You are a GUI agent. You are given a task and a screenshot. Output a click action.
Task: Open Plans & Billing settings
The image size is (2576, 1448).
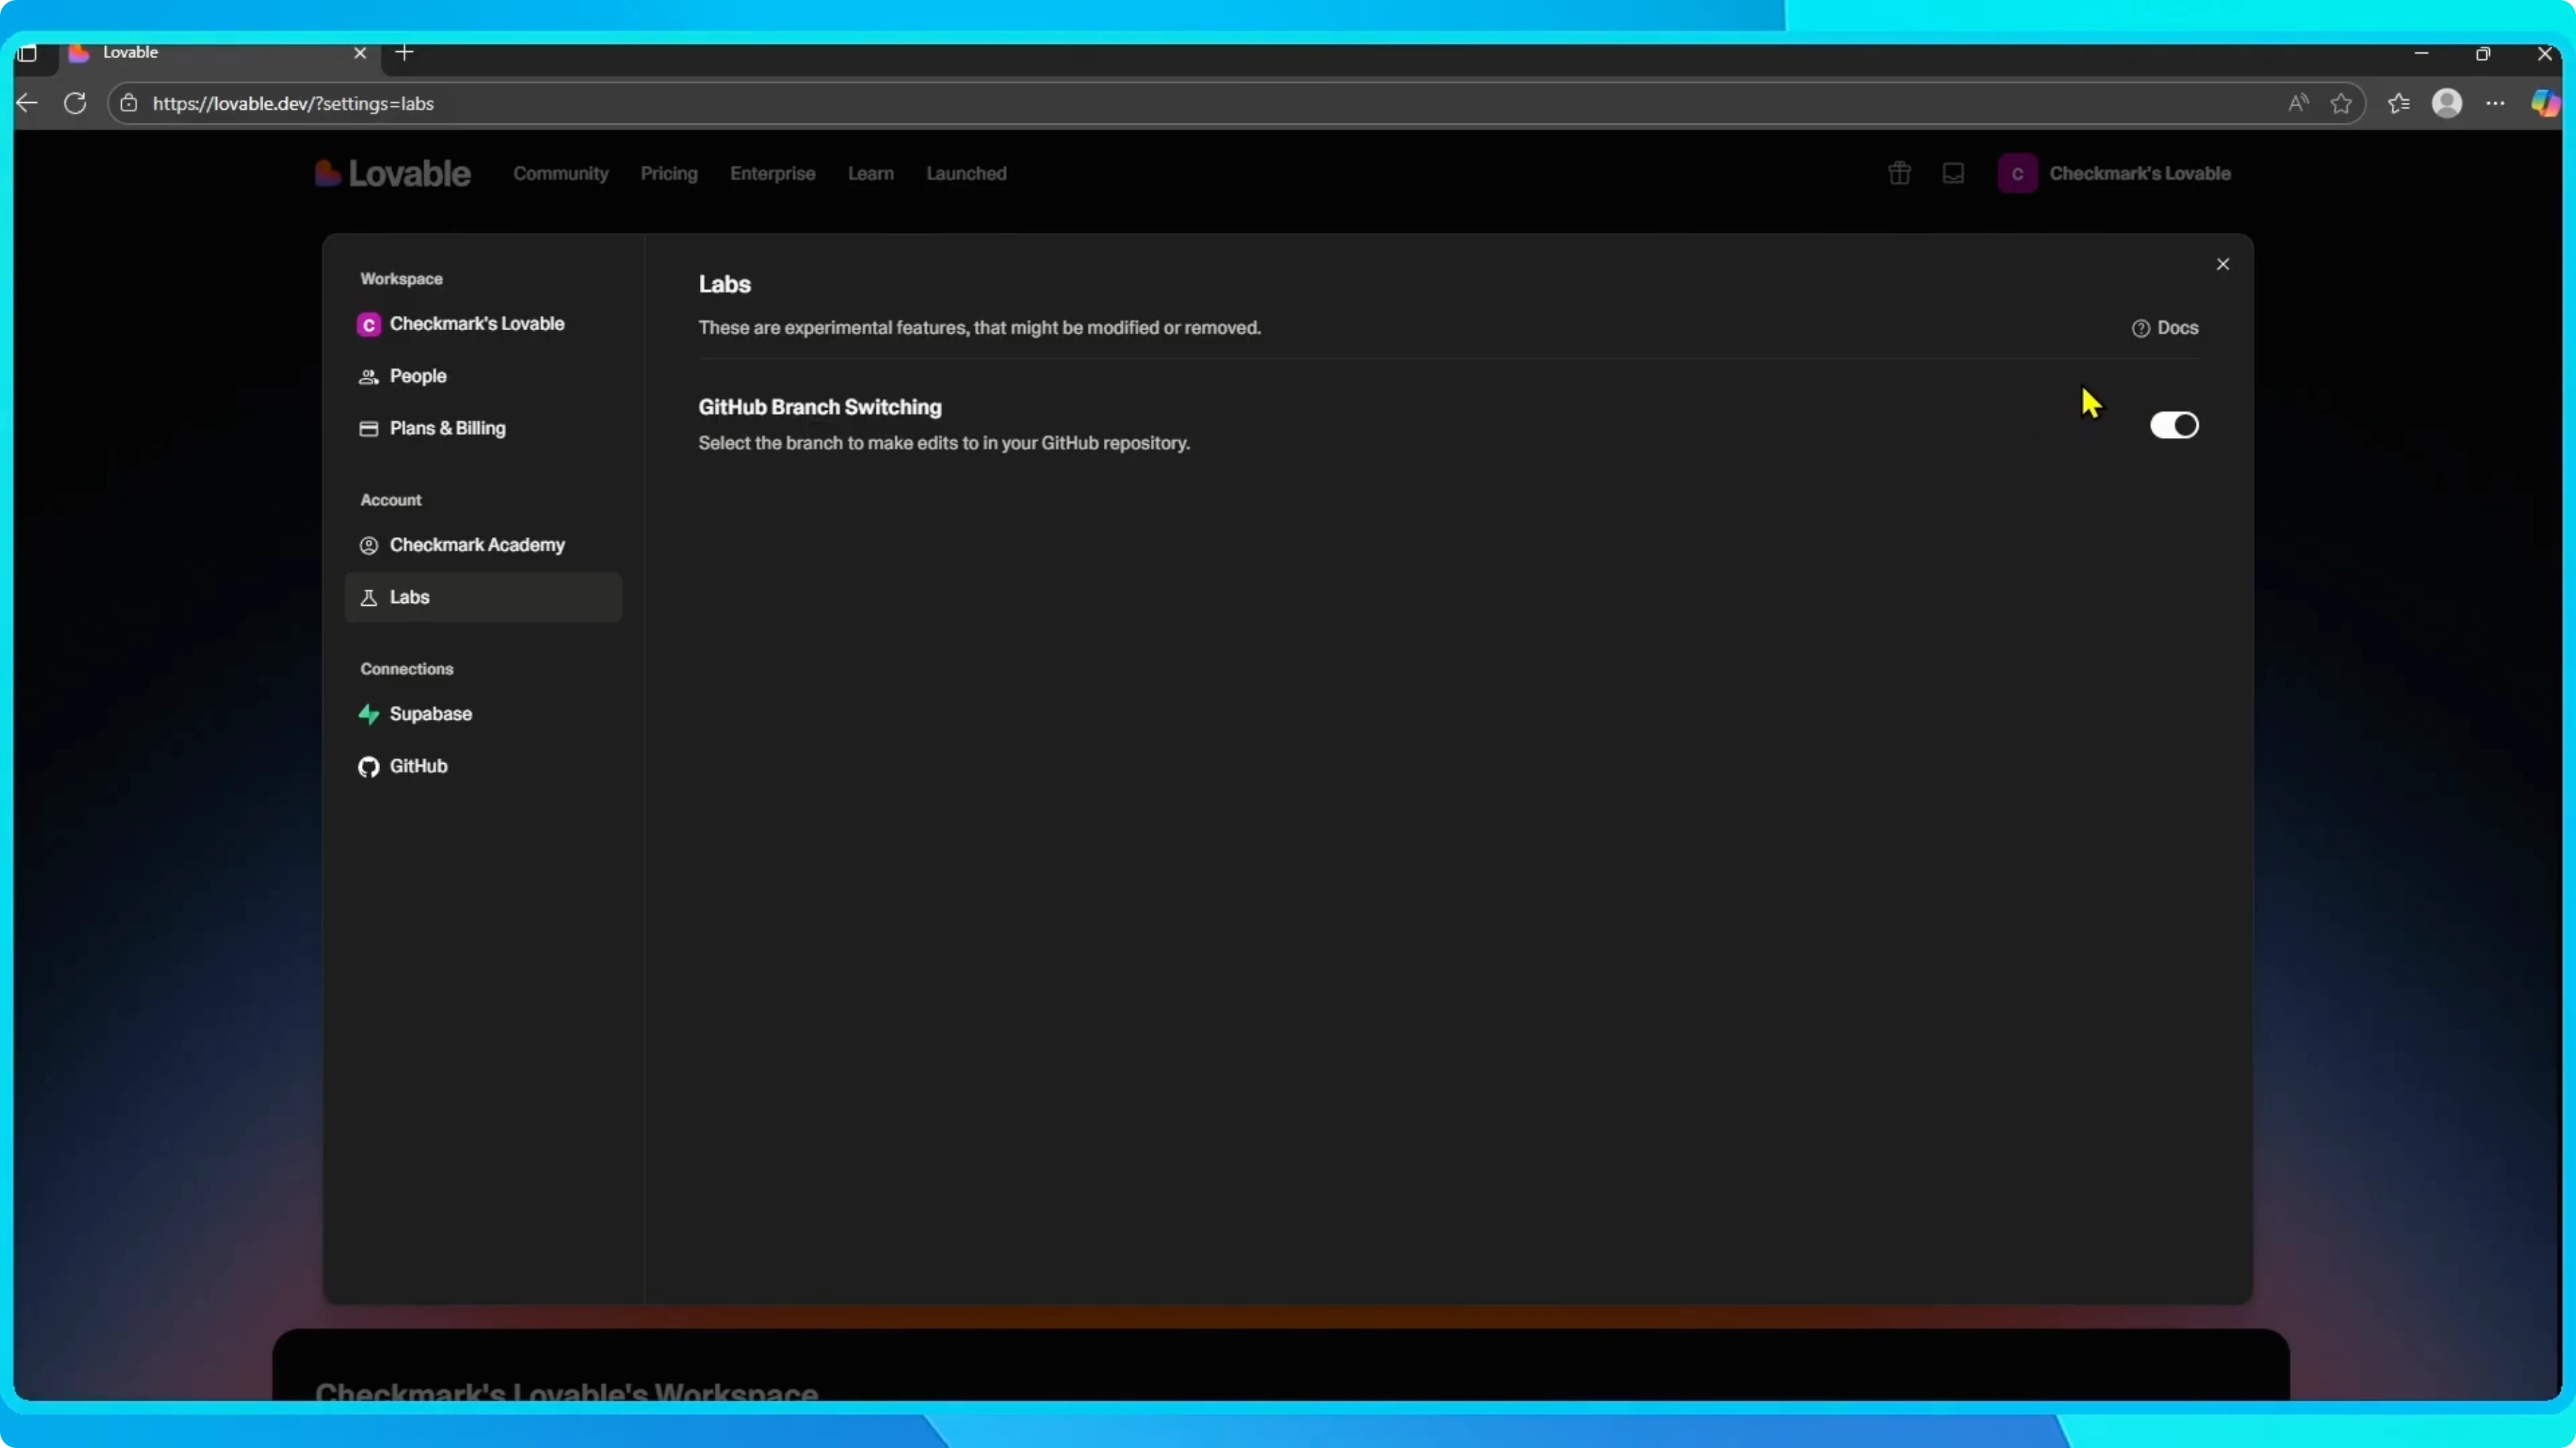tap(483, 427)
